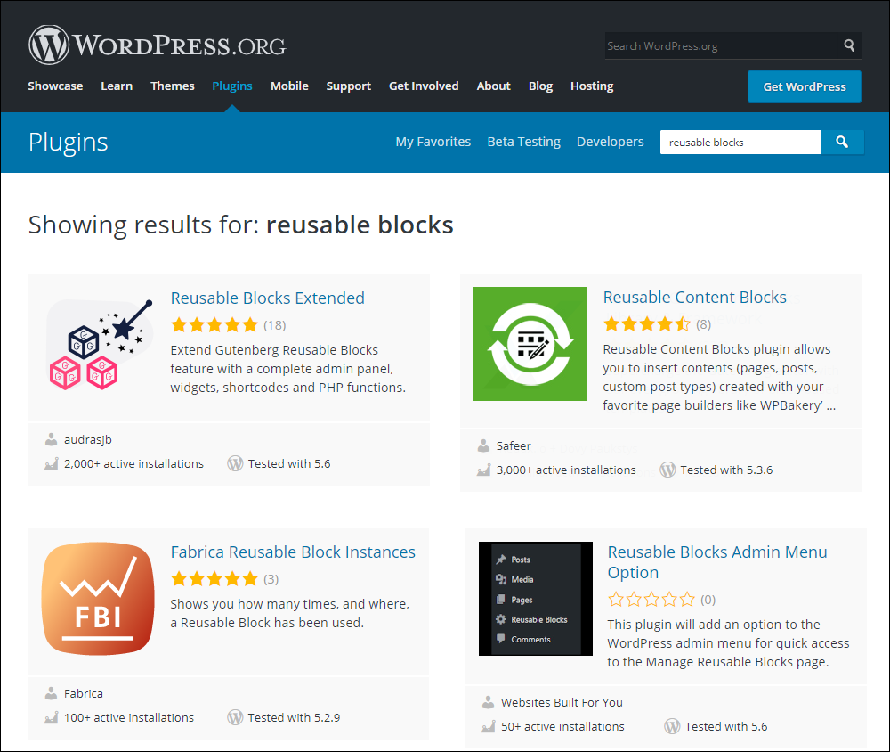Viewport: 890px width, 752px height.
Task: Click the WordPress.org logo
Action: click(158, 45)
